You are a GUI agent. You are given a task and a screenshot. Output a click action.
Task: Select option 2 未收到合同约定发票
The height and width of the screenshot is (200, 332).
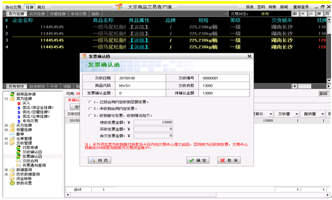[x=90, y=109]
